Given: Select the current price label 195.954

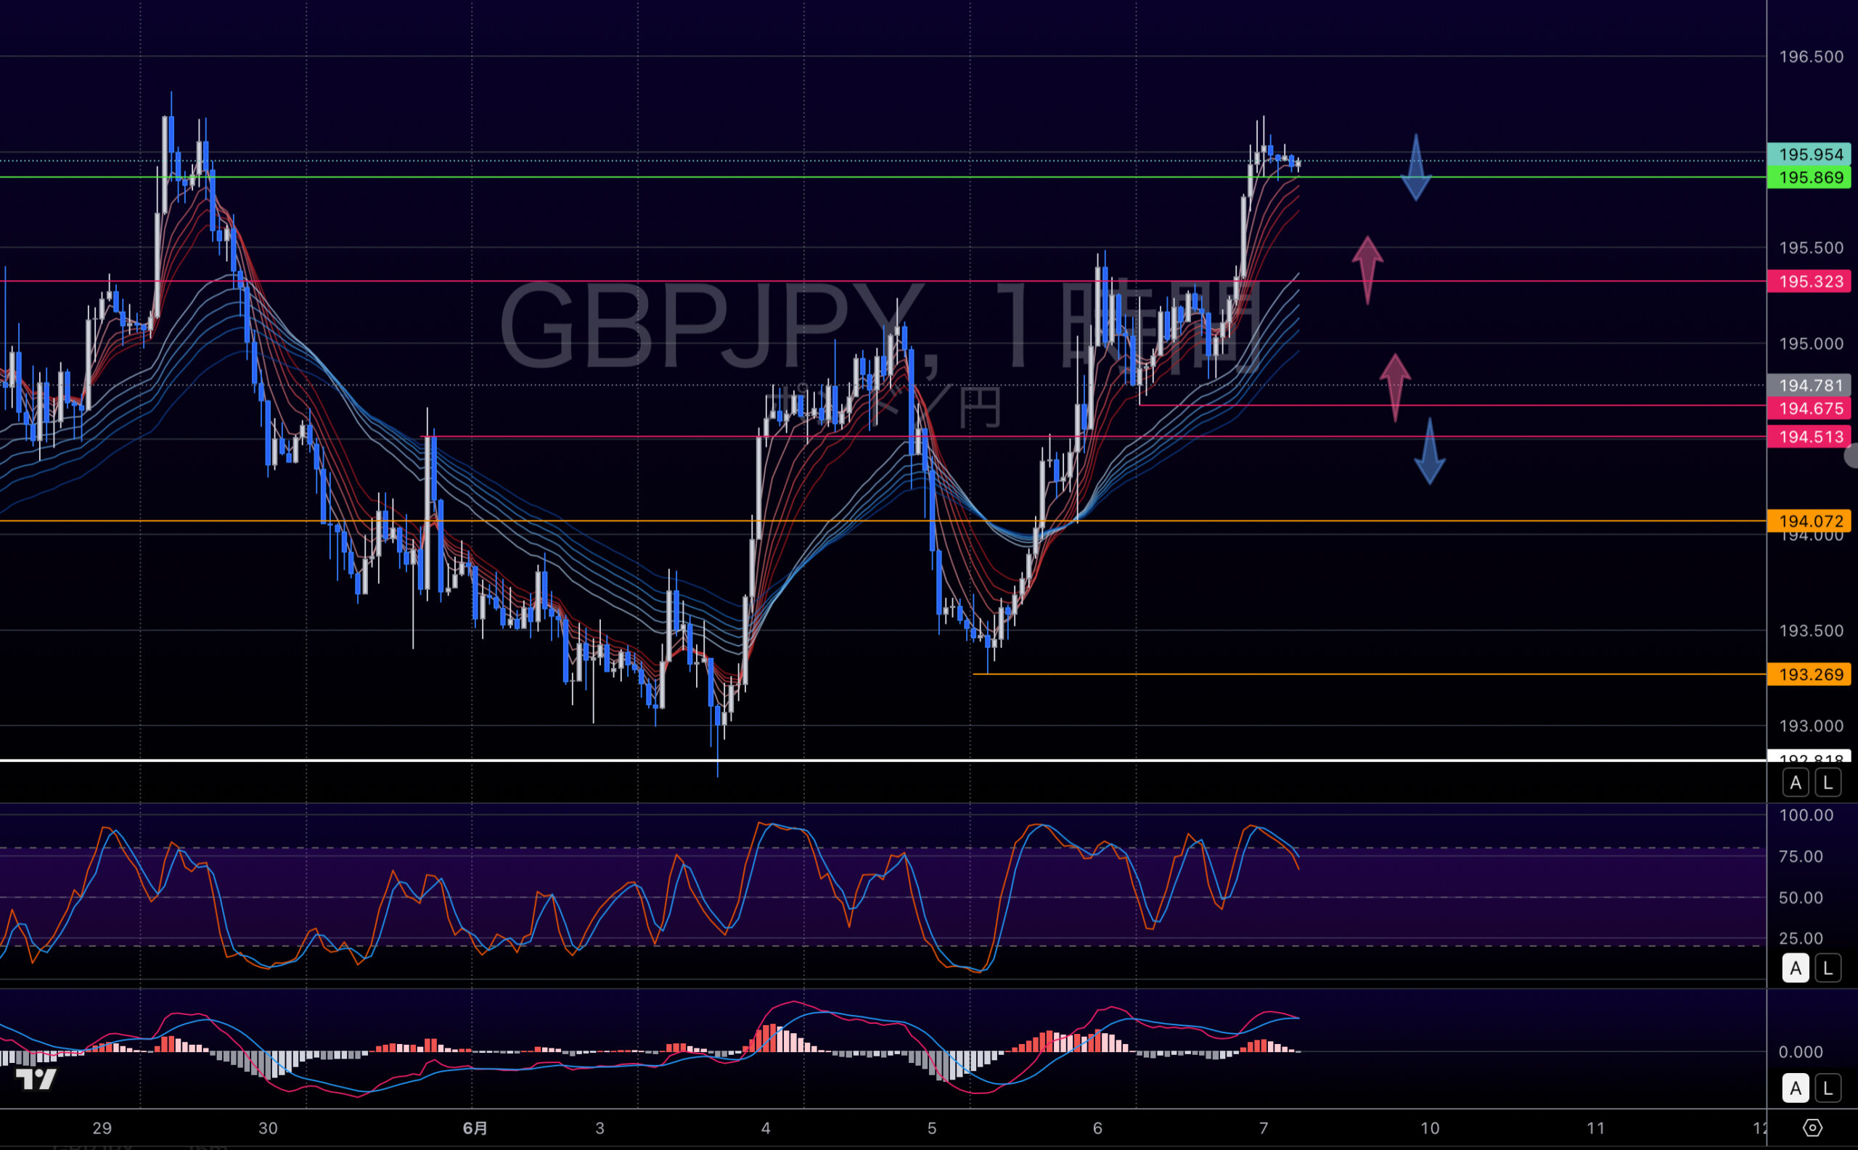Looking at the screenshot, I should click(1809, 155).
